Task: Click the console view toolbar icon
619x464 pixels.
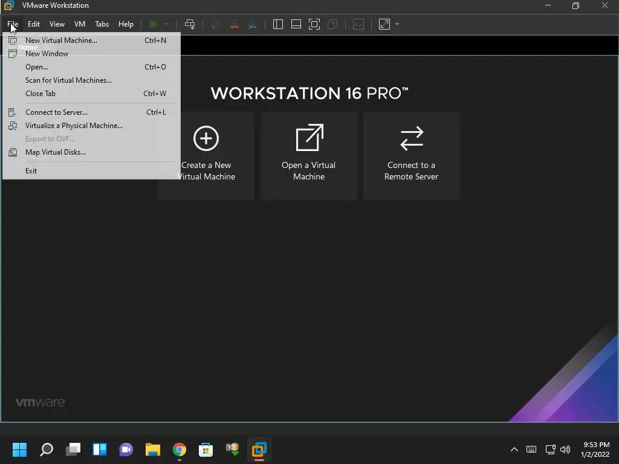Action: tap(358, 24)
